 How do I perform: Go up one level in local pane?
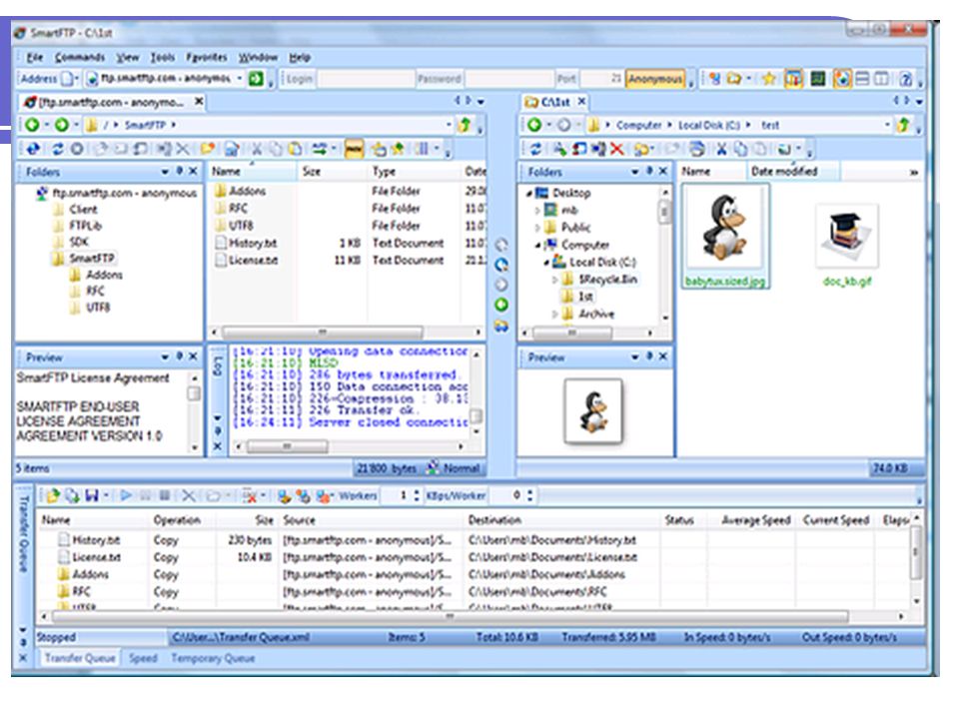(903, 125)
